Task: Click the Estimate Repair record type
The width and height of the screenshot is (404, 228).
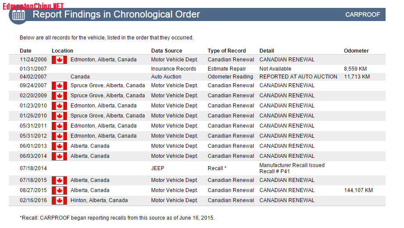Action: (227, 69)
